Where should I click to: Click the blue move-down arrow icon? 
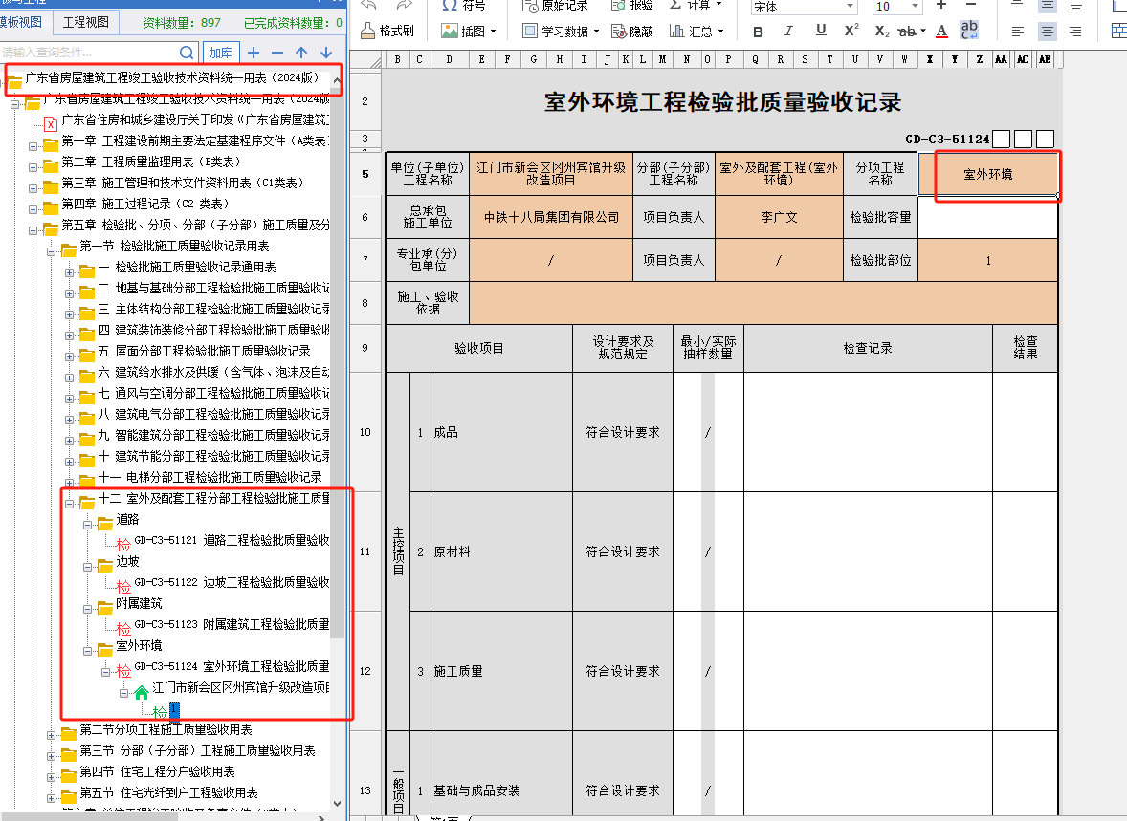click(326, 53)
